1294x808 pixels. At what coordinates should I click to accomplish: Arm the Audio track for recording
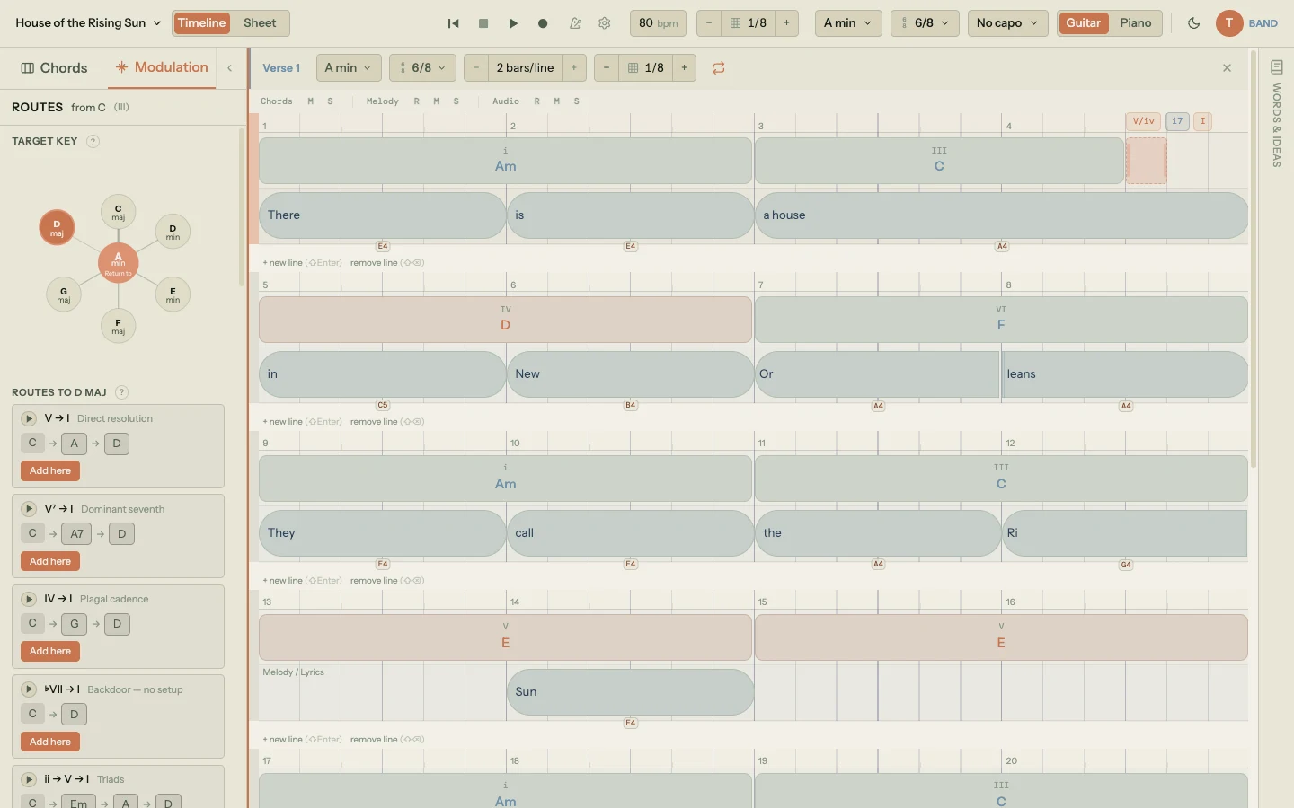pyautogui.click(x=537, y=101)
